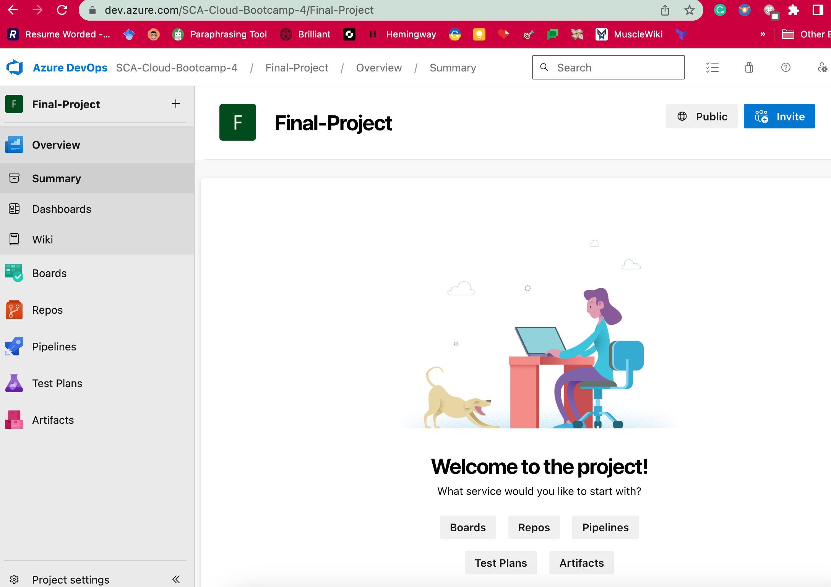The image size is (831, 587).
Task: Add new item with plus next to Final-Project
Action: tap(176, 104)
